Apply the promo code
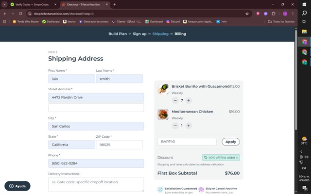The width and height of the screenshot is (311, 194). pyautogui.click(x=231, y=142)
